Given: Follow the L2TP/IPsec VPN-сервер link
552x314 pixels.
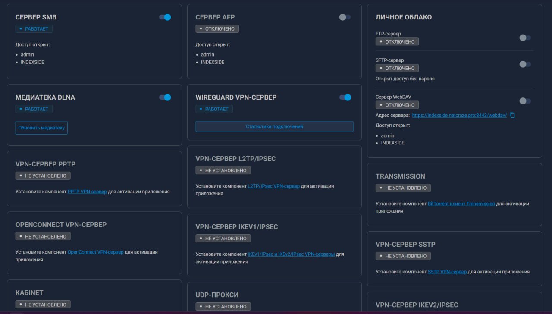Looking at the screenshot, I should (x=273, y=186).
